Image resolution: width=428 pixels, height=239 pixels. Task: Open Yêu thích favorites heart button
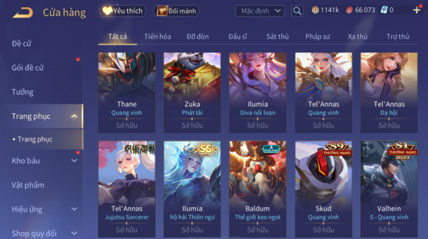coord(123,11)
